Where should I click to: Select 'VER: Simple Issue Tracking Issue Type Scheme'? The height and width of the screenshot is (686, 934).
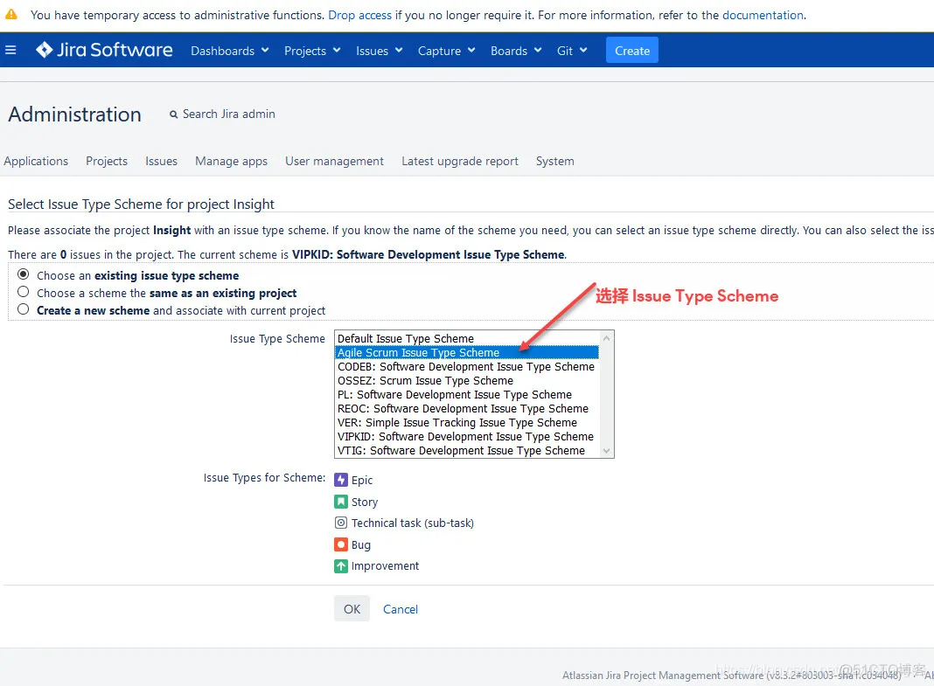click(466, 422)
